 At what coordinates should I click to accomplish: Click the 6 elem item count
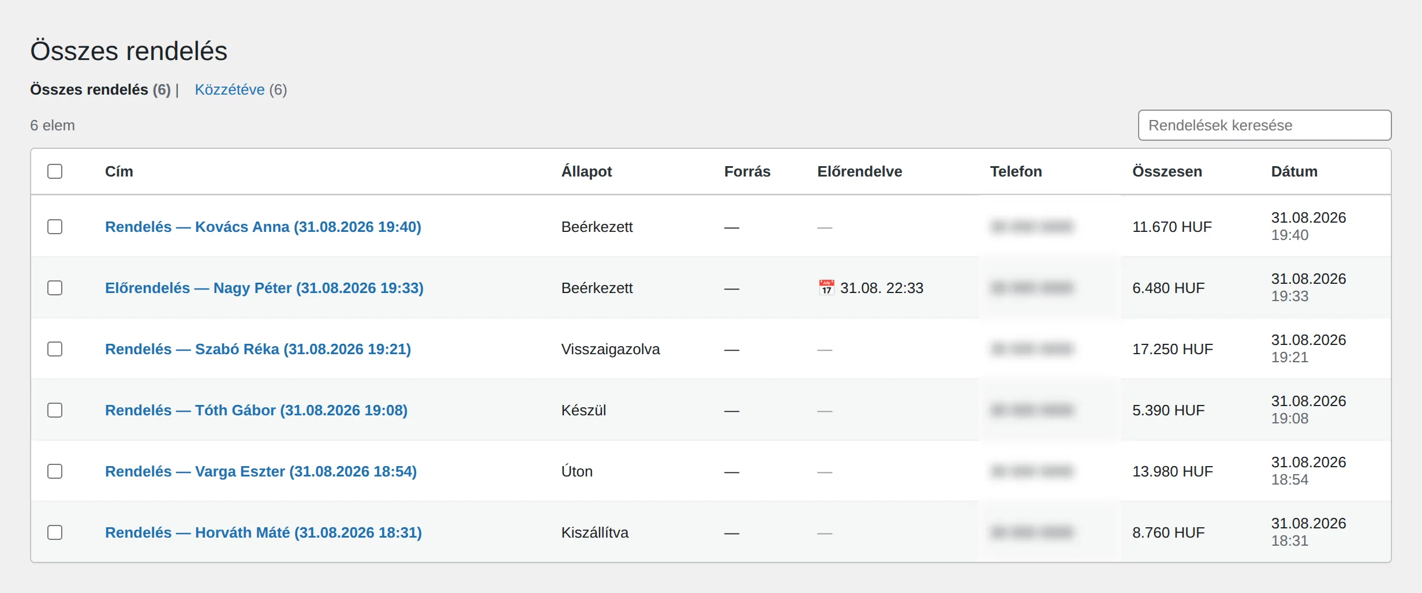coord(53,125)
